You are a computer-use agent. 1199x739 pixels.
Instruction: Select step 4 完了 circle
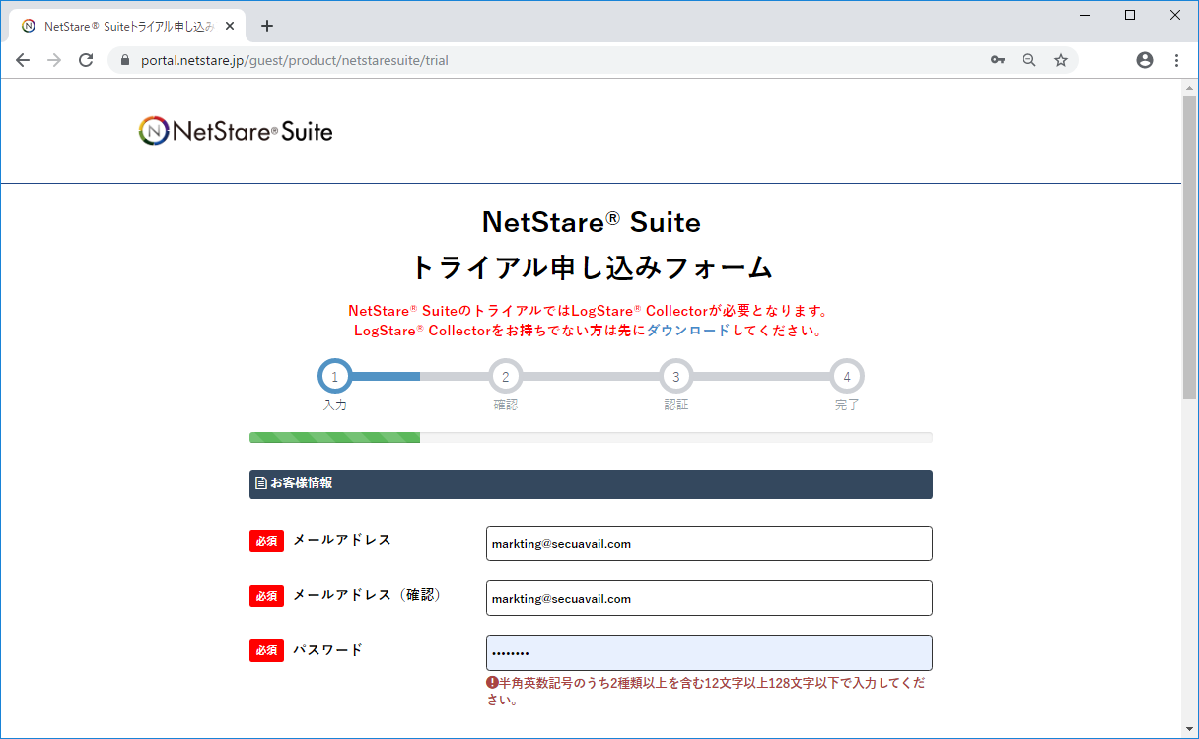(x=847, y=376)
